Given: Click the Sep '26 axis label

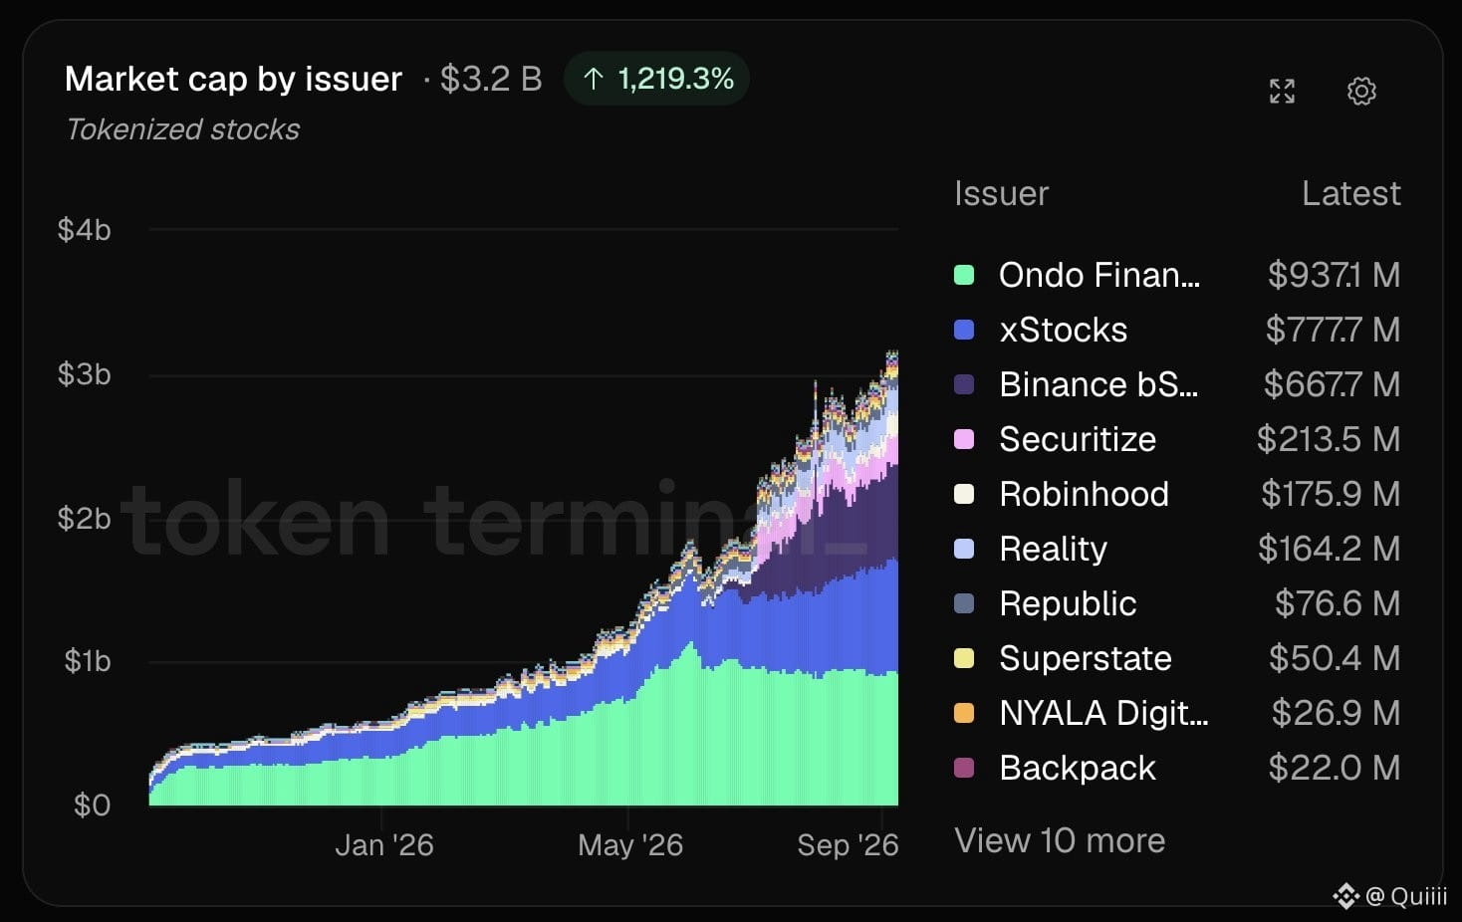Looking at the screenshot, I should coord(848,845).
